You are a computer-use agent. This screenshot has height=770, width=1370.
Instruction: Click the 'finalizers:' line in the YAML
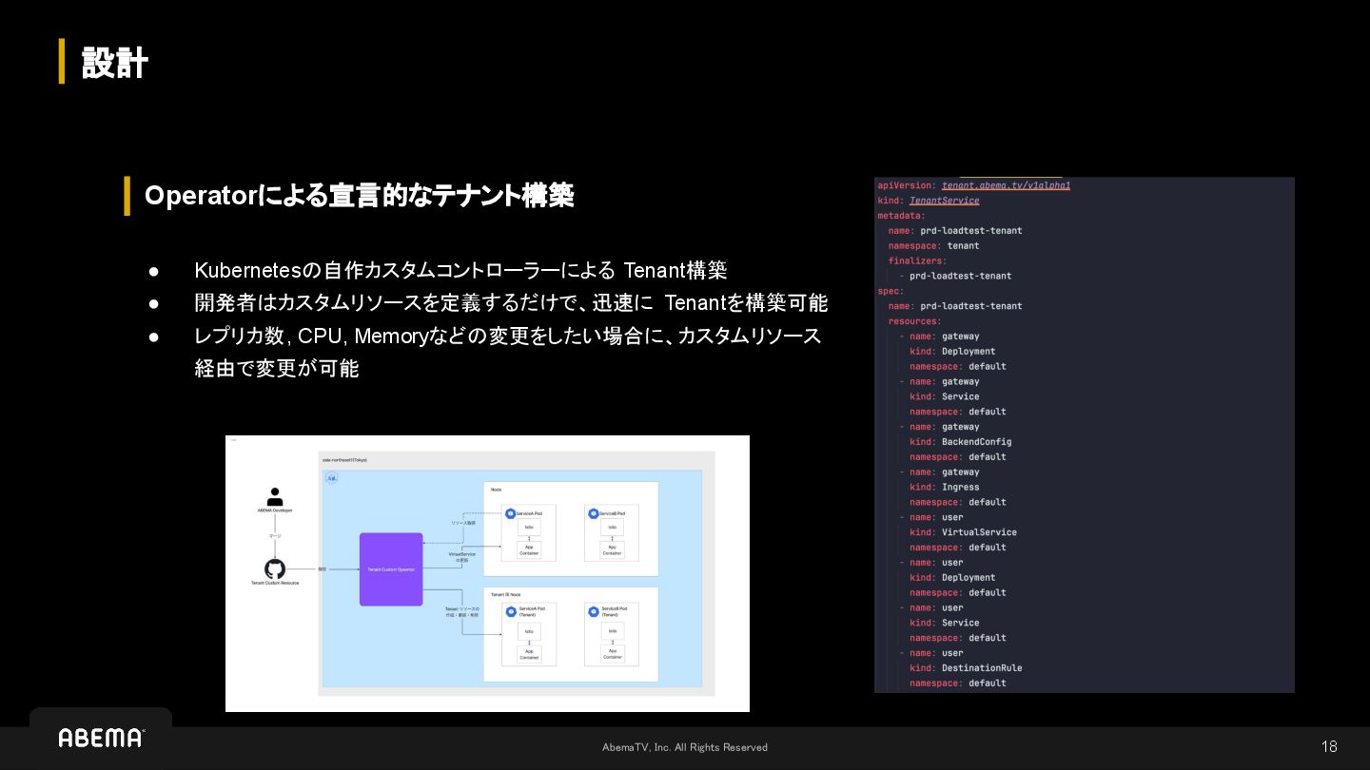click(918, 260)
